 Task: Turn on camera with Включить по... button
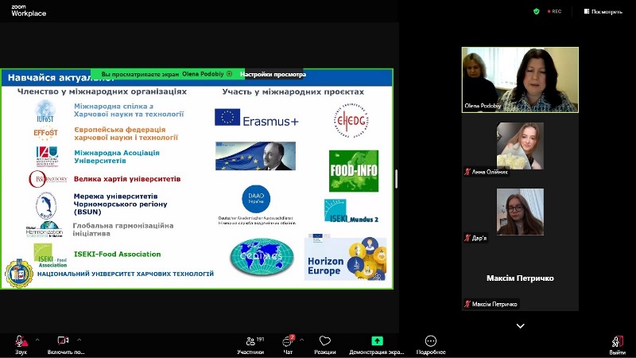pyautogui.click(x=65, y=344)
